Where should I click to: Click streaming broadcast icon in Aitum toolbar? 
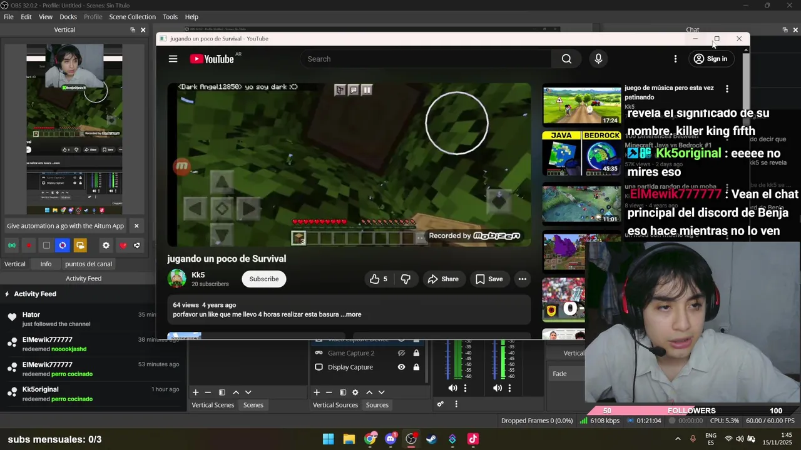point(11,246)
